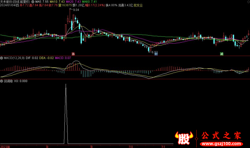Click month 9 on time axis
Viewport: 250px width, 148px height.
pyautogui.click(x=92, y=146)
